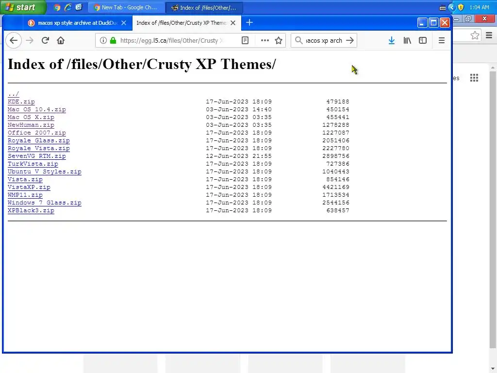
Task: Click the green padlock security icon
Action: pos(113,40)
